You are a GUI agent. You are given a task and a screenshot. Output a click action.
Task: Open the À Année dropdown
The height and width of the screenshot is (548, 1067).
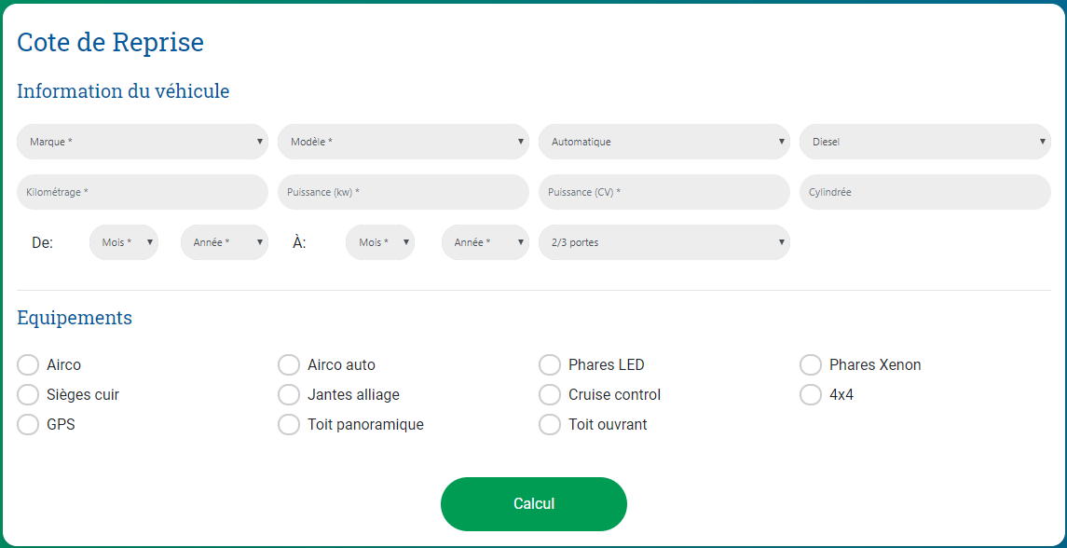pos(486,242)
